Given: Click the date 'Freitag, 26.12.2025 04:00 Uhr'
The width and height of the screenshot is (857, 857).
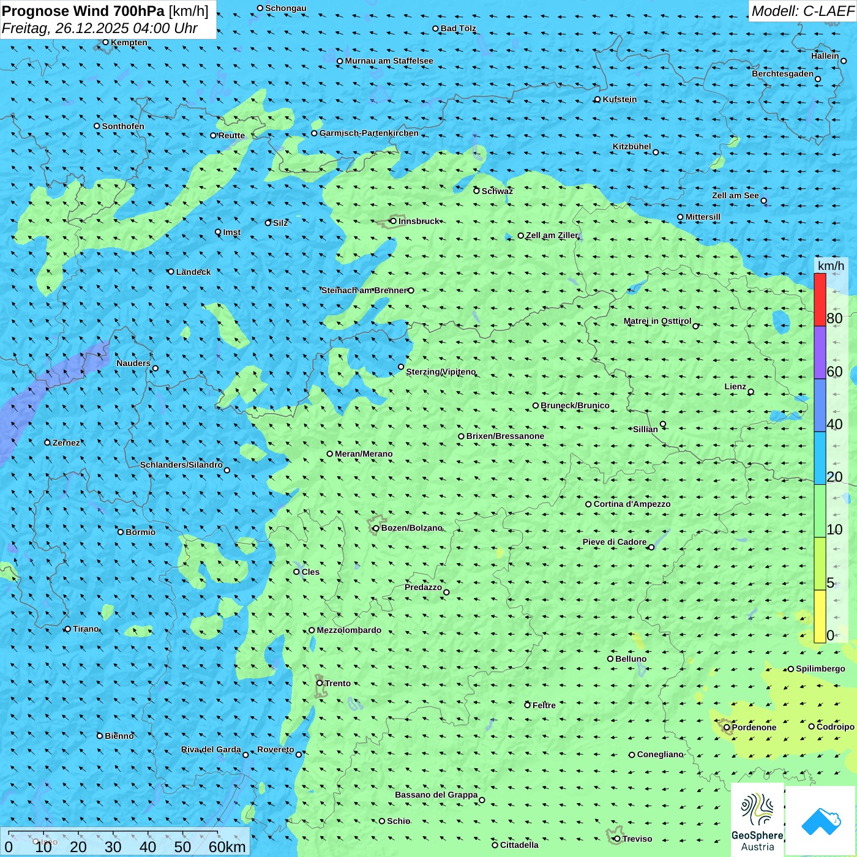Looking at the screenshot, I should [x=100, y=28].
